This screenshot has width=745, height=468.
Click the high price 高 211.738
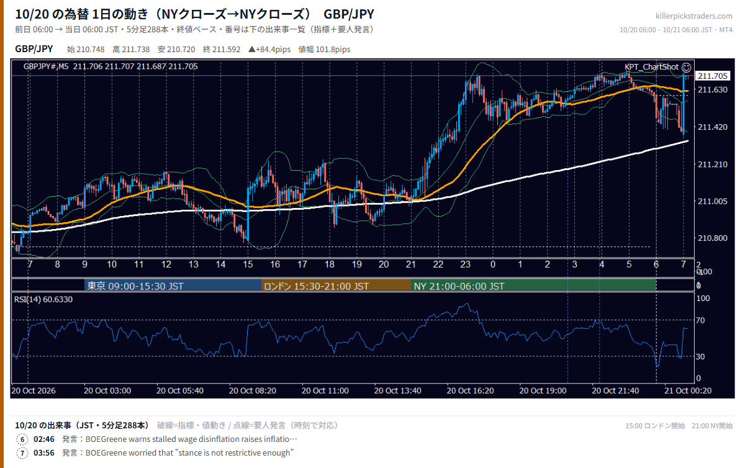[131, 50]
